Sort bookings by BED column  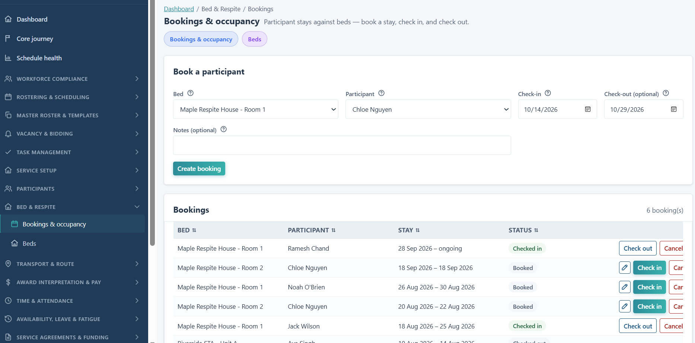[187, 230]
